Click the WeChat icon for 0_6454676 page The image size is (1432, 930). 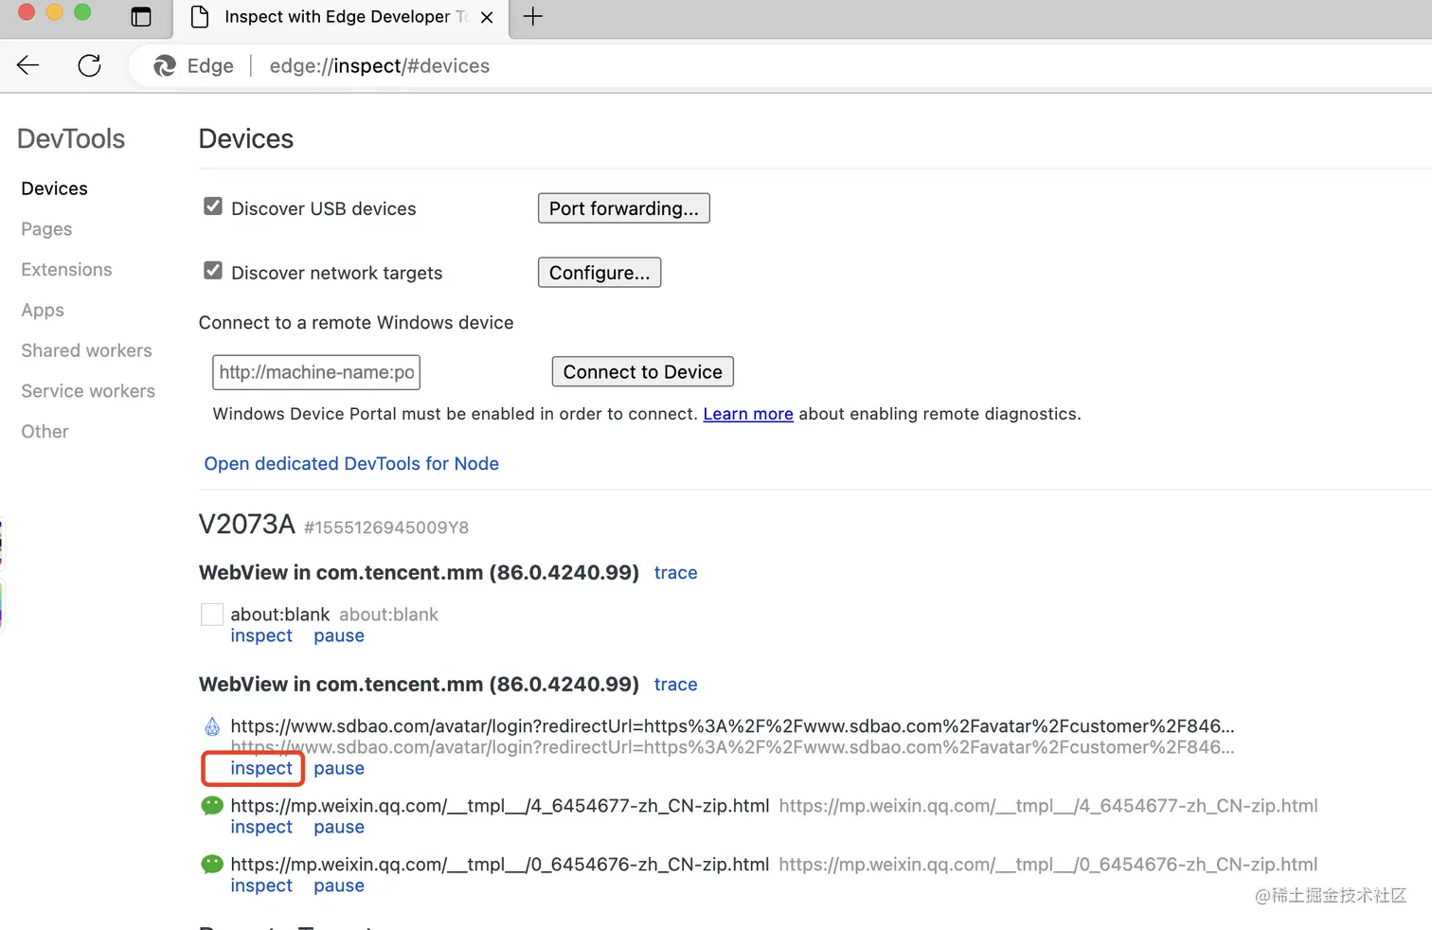pyautogui.click(x=212, y=865)
